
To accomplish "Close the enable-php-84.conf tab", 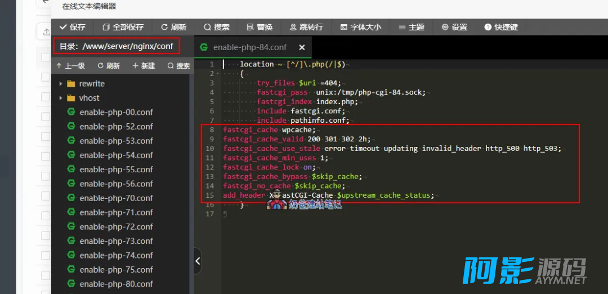I will point(302,47).
